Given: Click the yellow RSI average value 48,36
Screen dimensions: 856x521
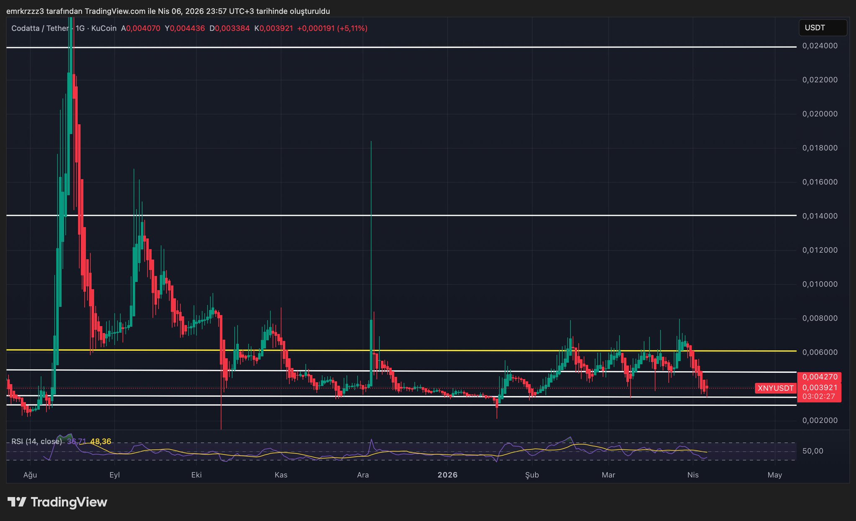Looking at the screenshot, I should 100,441.
